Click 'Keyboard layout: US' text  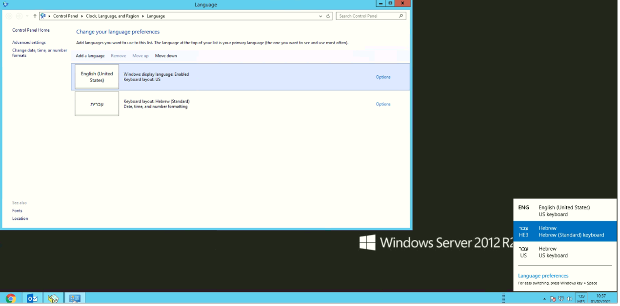[x=142, y=79]
